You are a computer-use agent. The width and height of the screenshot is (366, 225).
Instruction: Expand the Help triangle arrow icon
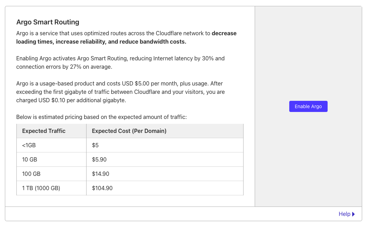point(353,214)
